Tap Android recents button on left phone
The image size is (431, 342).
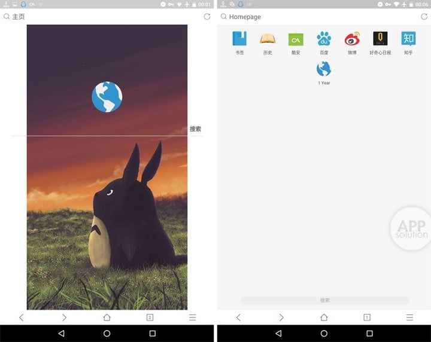coord(153,333)
